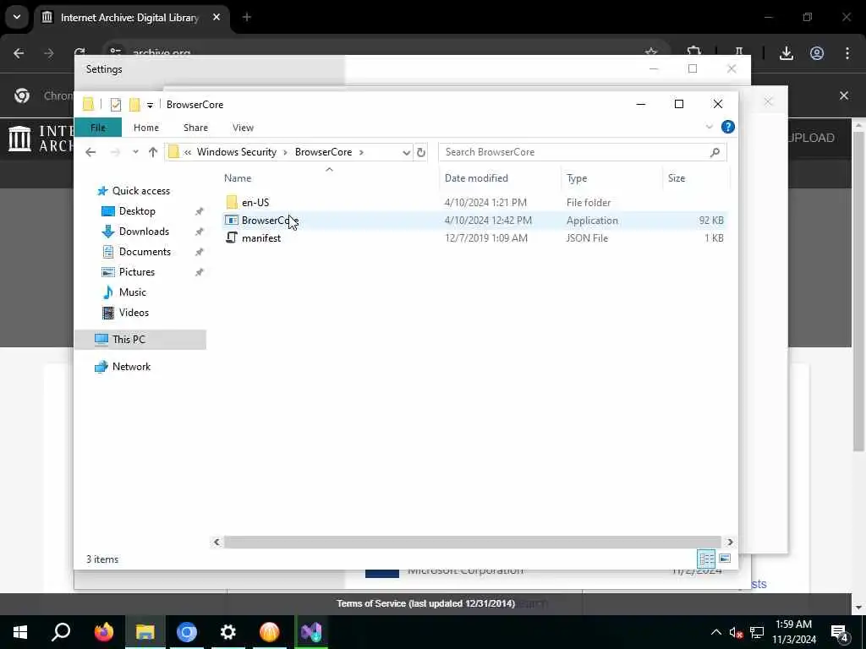Click the Properties quick access toolbar icon

[115, 104]
